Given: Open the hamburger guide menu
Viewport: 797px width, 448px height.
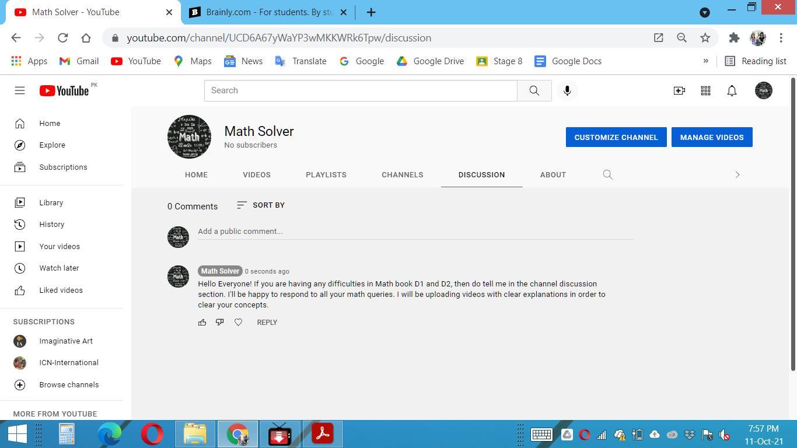Looking at the screenshot, I should (x=20, y=90).
